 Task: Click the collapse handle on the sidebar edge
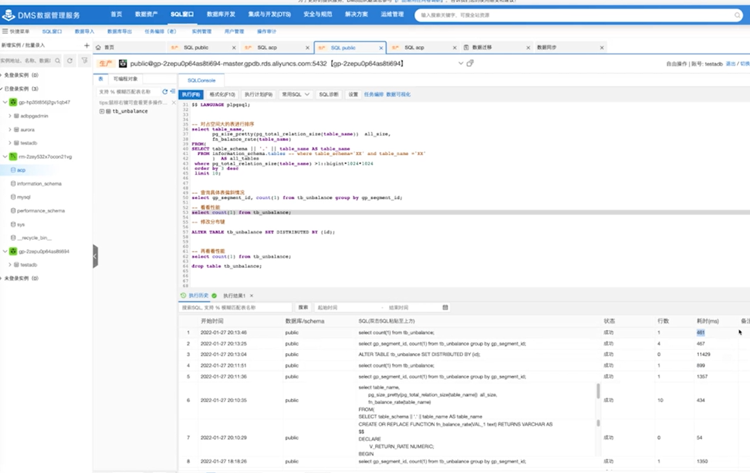[x=95, y=256]
